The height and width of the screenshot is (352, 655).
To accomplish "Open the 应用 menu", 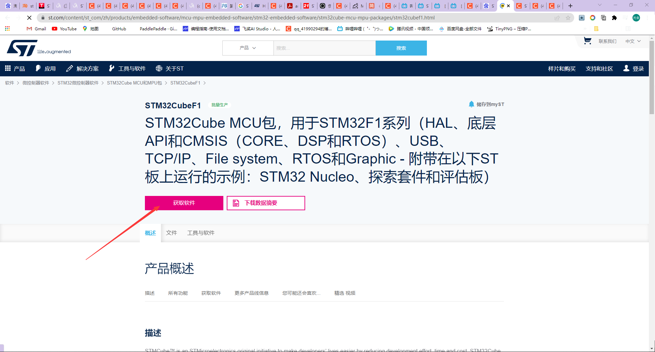I will 46,68.
